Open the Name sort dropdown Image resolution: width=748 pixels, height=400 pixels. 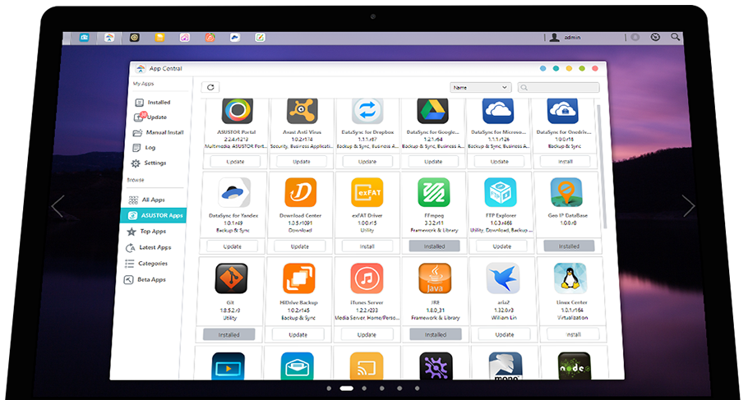(480, 87)
